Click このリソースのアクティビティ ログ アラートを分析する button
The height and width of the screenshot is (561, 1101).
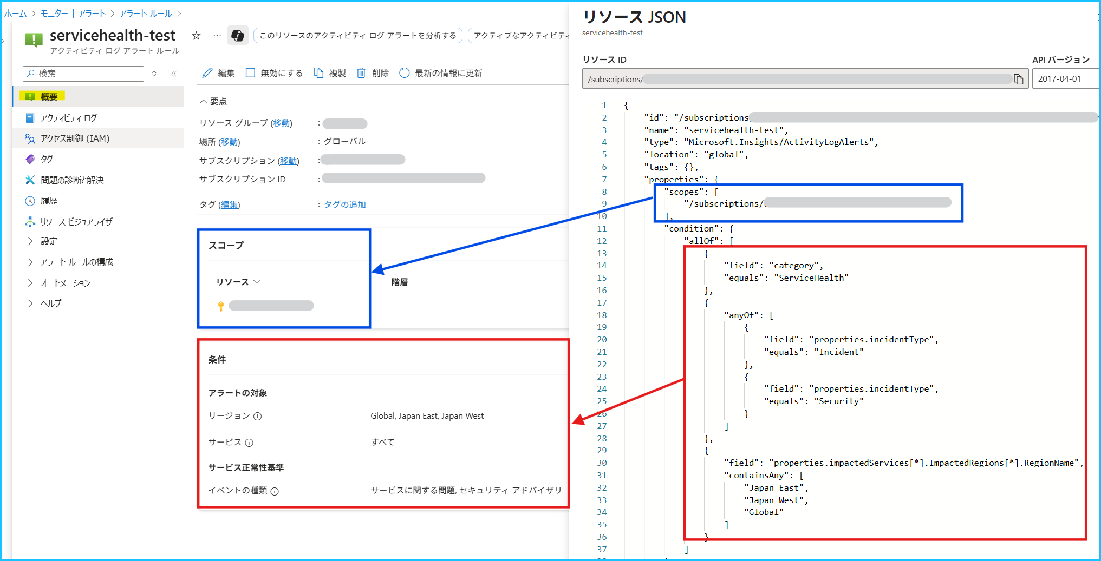(358, 36)
